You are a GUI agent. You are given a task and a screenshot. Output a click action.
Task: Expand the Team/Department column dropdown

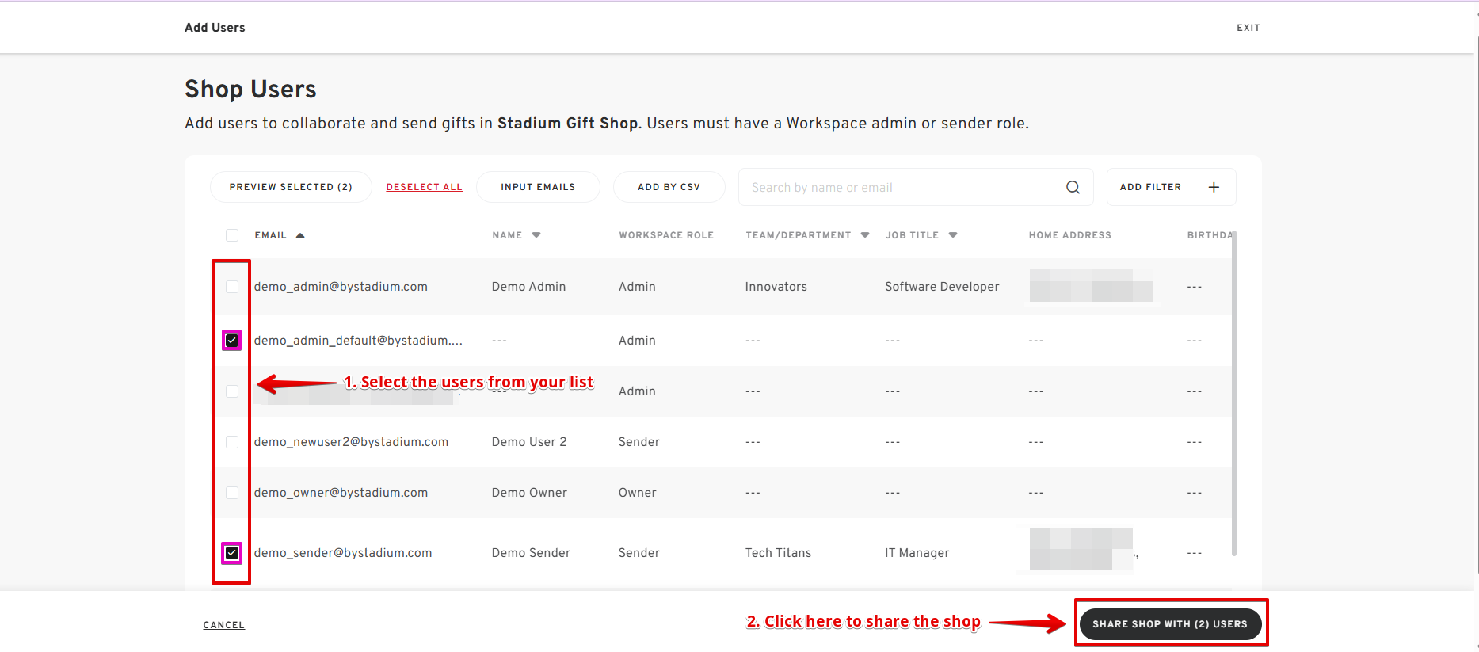(x=865, y=235)
